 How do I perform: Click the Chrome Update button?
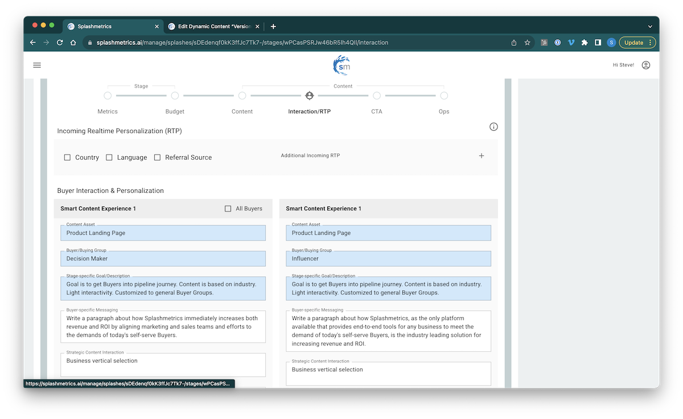pyautogui.click(x=637, y=43)
